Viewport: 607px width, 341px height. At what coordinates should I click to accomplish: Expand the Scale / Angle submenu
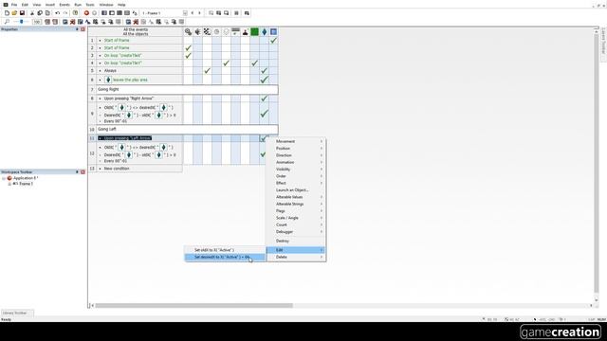point(296,218)
